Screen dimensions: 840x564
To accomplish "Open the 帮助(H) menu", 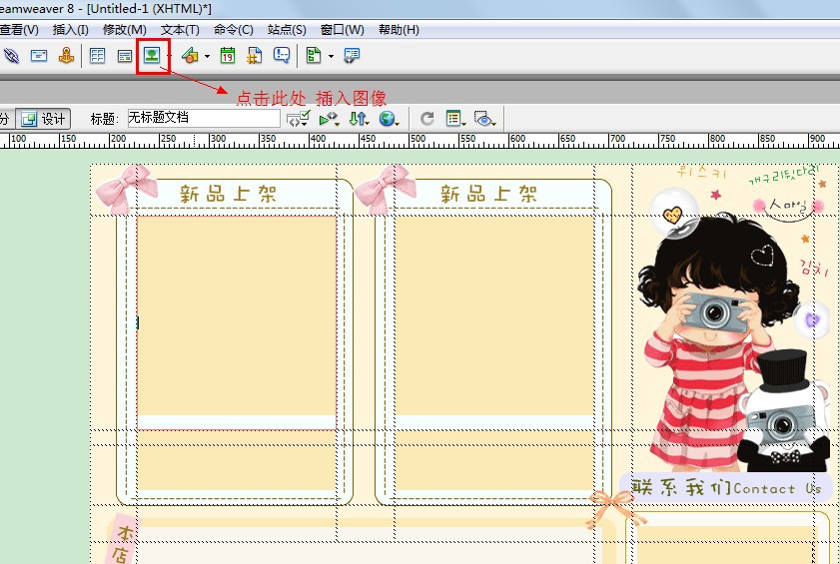I will (399, 30).
